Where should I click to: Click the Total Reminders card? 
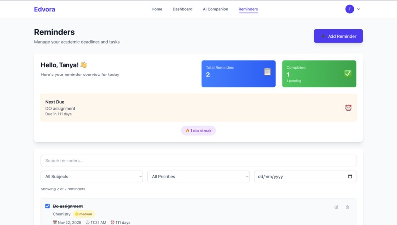[x=238, y=74]
